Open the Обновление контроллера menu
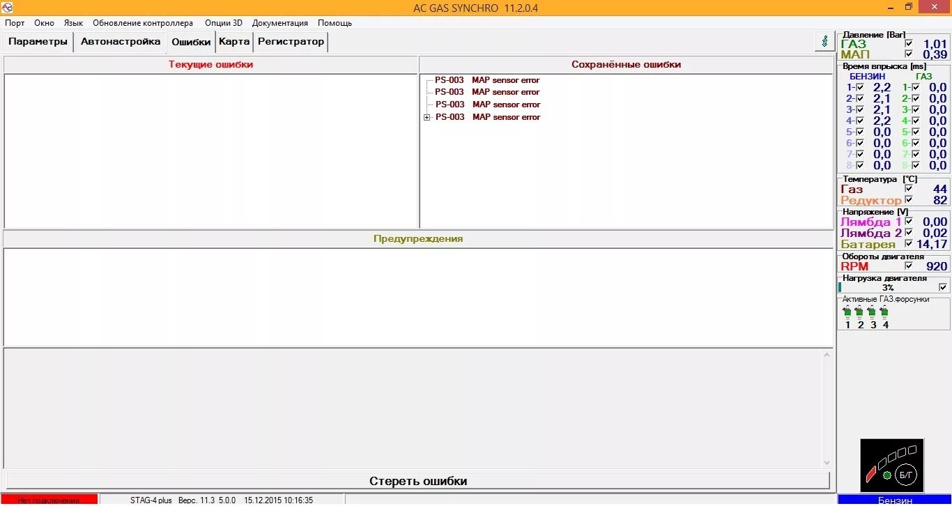Screen dimensions: 952x506 tap(143, 23)
